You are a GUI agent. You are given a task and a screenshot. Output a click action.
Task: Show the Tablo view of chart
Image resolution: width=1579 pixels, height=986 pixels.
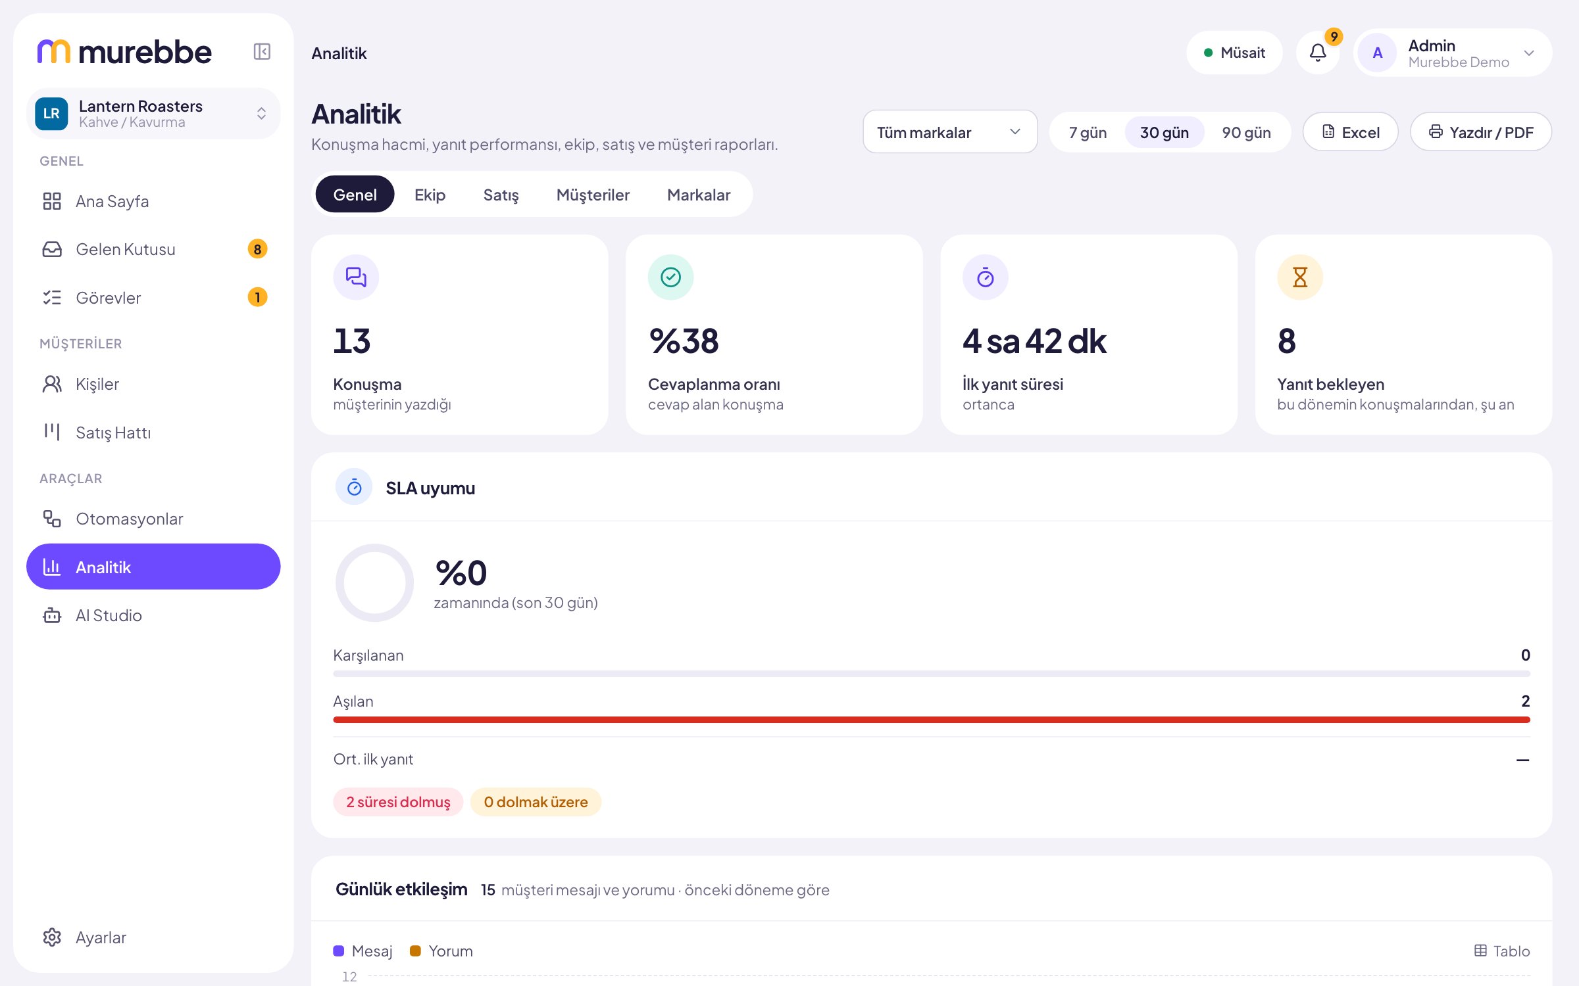1502,951
